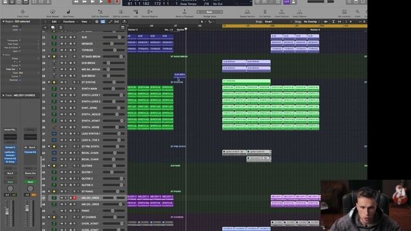The image size is (411, 231).
Task: Toggle record enable on first MELOD..ORDS track
Action: pyautogui.click(x=74, y=198)
